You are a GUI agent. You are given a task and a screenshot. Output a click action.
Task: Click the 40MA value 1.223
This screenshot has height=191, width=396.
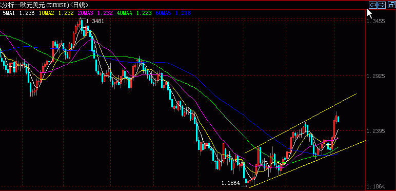[x=144, y=13]
